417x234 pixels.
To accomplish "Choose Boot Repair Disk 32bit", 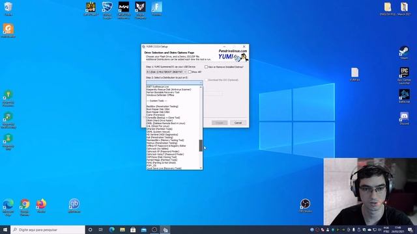I will click(x=158, y=109).
